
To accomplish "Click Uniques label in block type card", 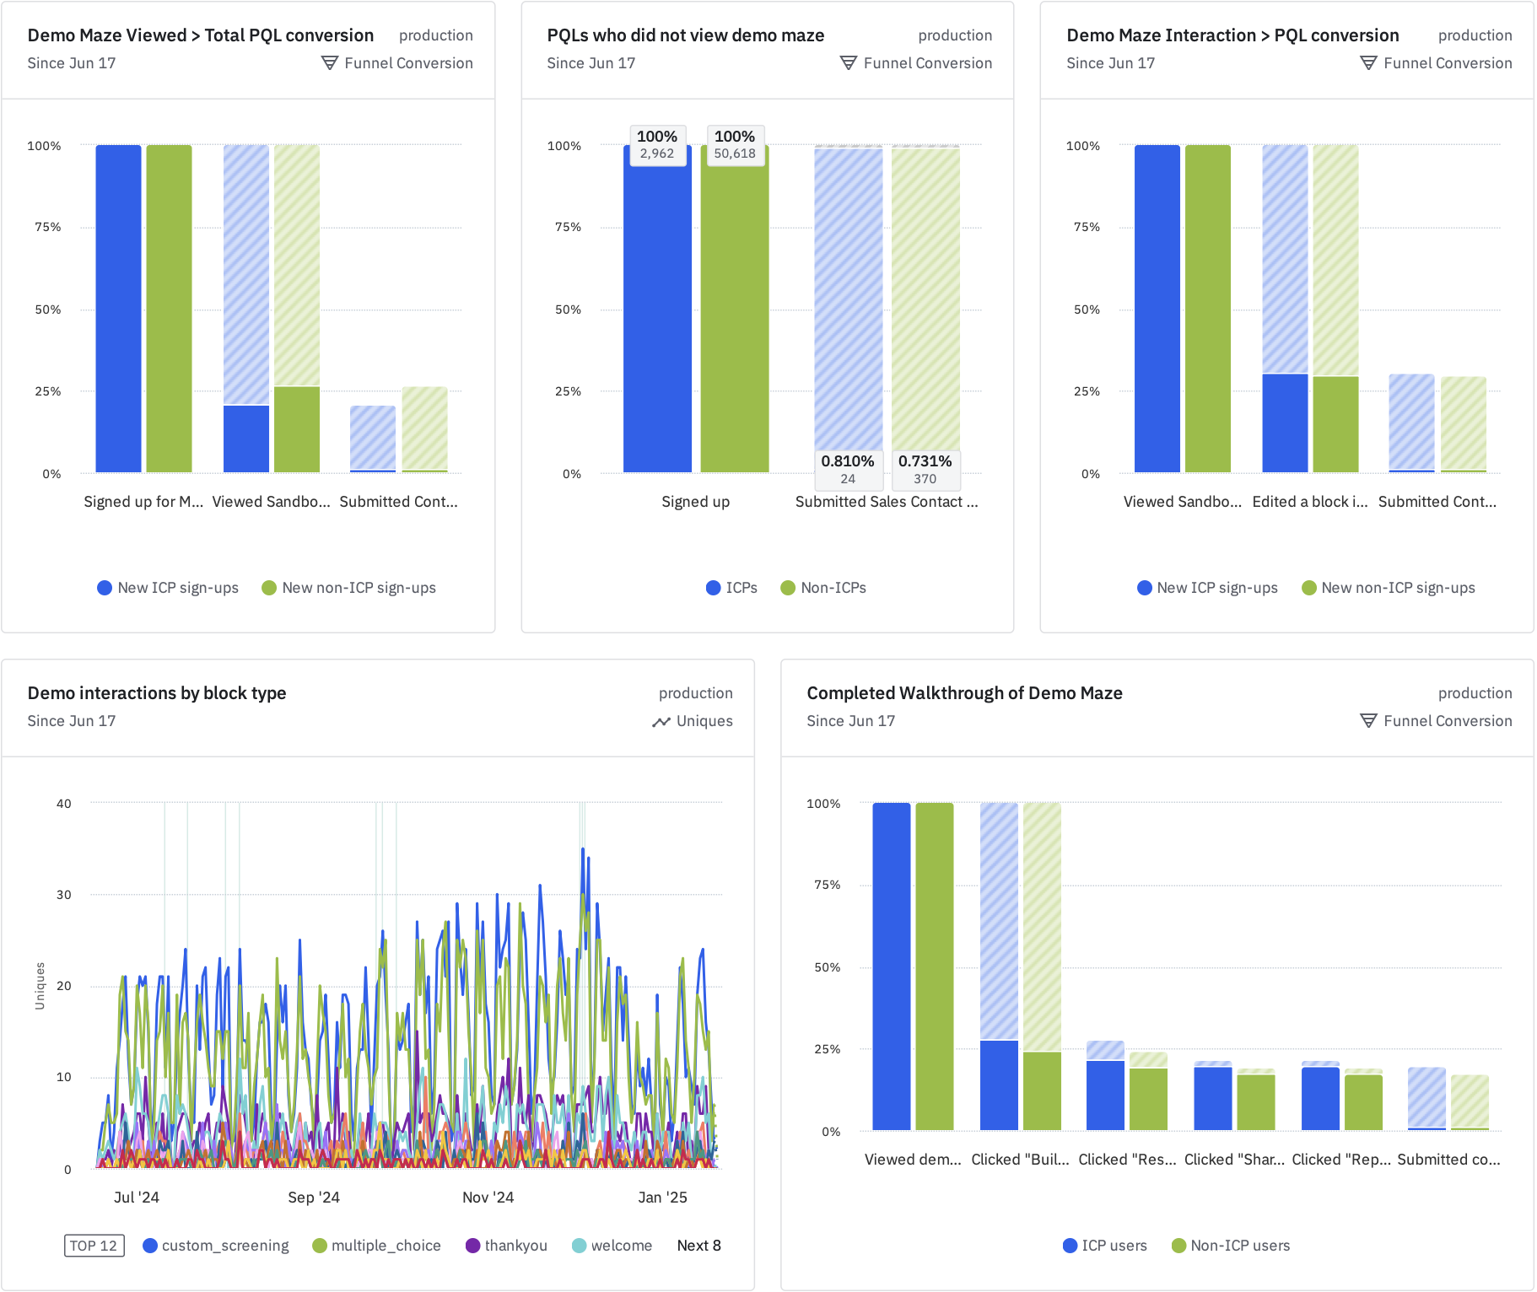I will click(704, 721).
